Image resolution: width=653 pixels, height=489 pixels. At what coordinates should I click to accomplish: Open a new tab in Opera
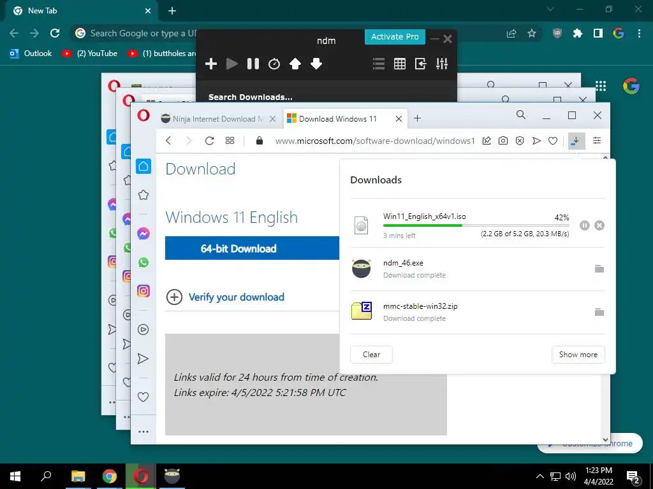tap(417, 119)
